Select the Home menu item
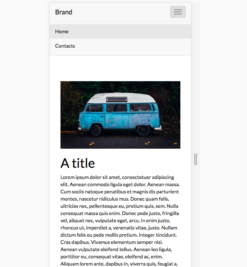This screenshot has height=267, width=247. (62, 31)
